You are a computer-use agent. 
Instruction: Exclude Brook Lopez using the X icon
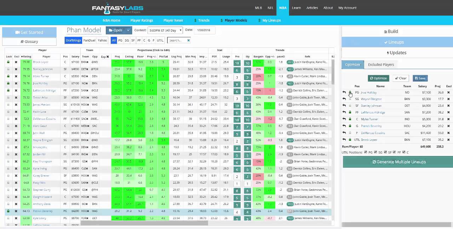tap(16, 62)
